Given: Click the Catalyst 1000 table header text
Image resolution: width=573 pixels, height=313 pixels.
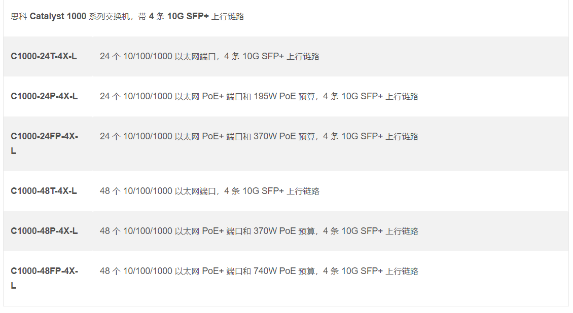Looking at the screenshot, I should [127, 17].
